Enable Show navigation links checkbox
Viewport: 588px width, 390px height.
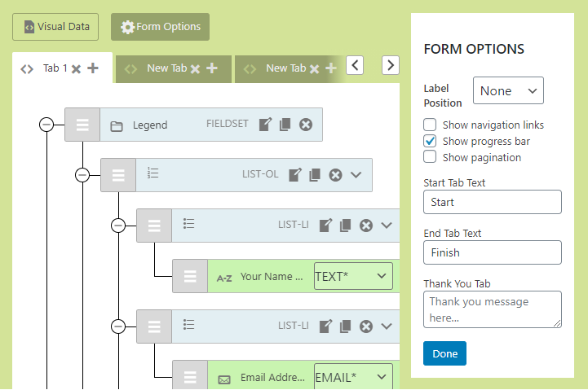tap(430, 125)
